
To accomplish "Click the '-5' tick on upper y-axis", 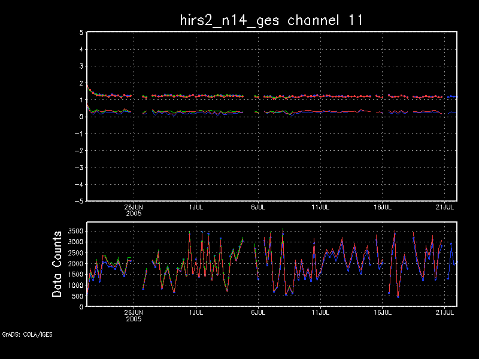I will point(78,201).
